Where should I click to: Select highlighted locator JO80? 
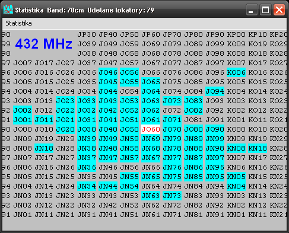click(193, 129)
